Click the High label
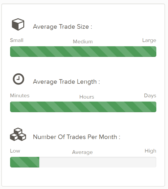The height and width of the screenshot is (189, 168). (x=150, y=151)
